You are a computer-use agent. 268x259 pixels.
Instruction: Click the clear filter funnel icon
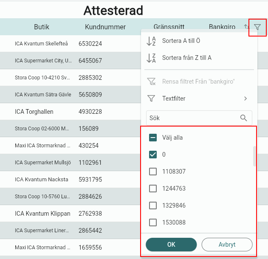pyautogui.click(x=151, y=82)
